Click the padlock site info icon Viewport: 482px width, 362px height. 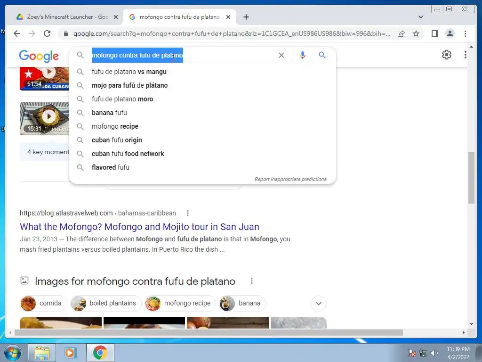pyautogui.click(x=65, y=33)
